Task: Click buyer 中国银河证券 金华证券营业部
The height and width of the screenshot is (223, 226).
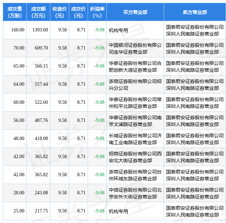Action: 135,48
